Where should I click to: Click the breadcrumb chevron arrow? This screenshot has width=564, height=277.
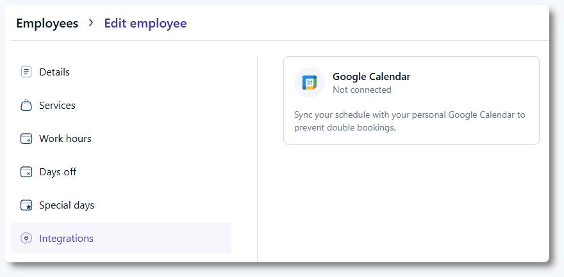click(x=91, y=23)
